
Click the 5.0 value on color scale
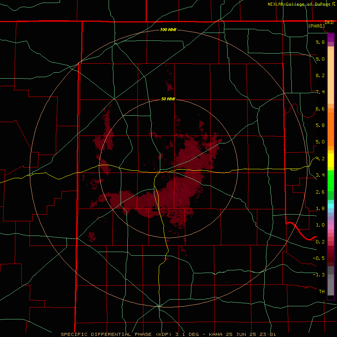(320, 142)
